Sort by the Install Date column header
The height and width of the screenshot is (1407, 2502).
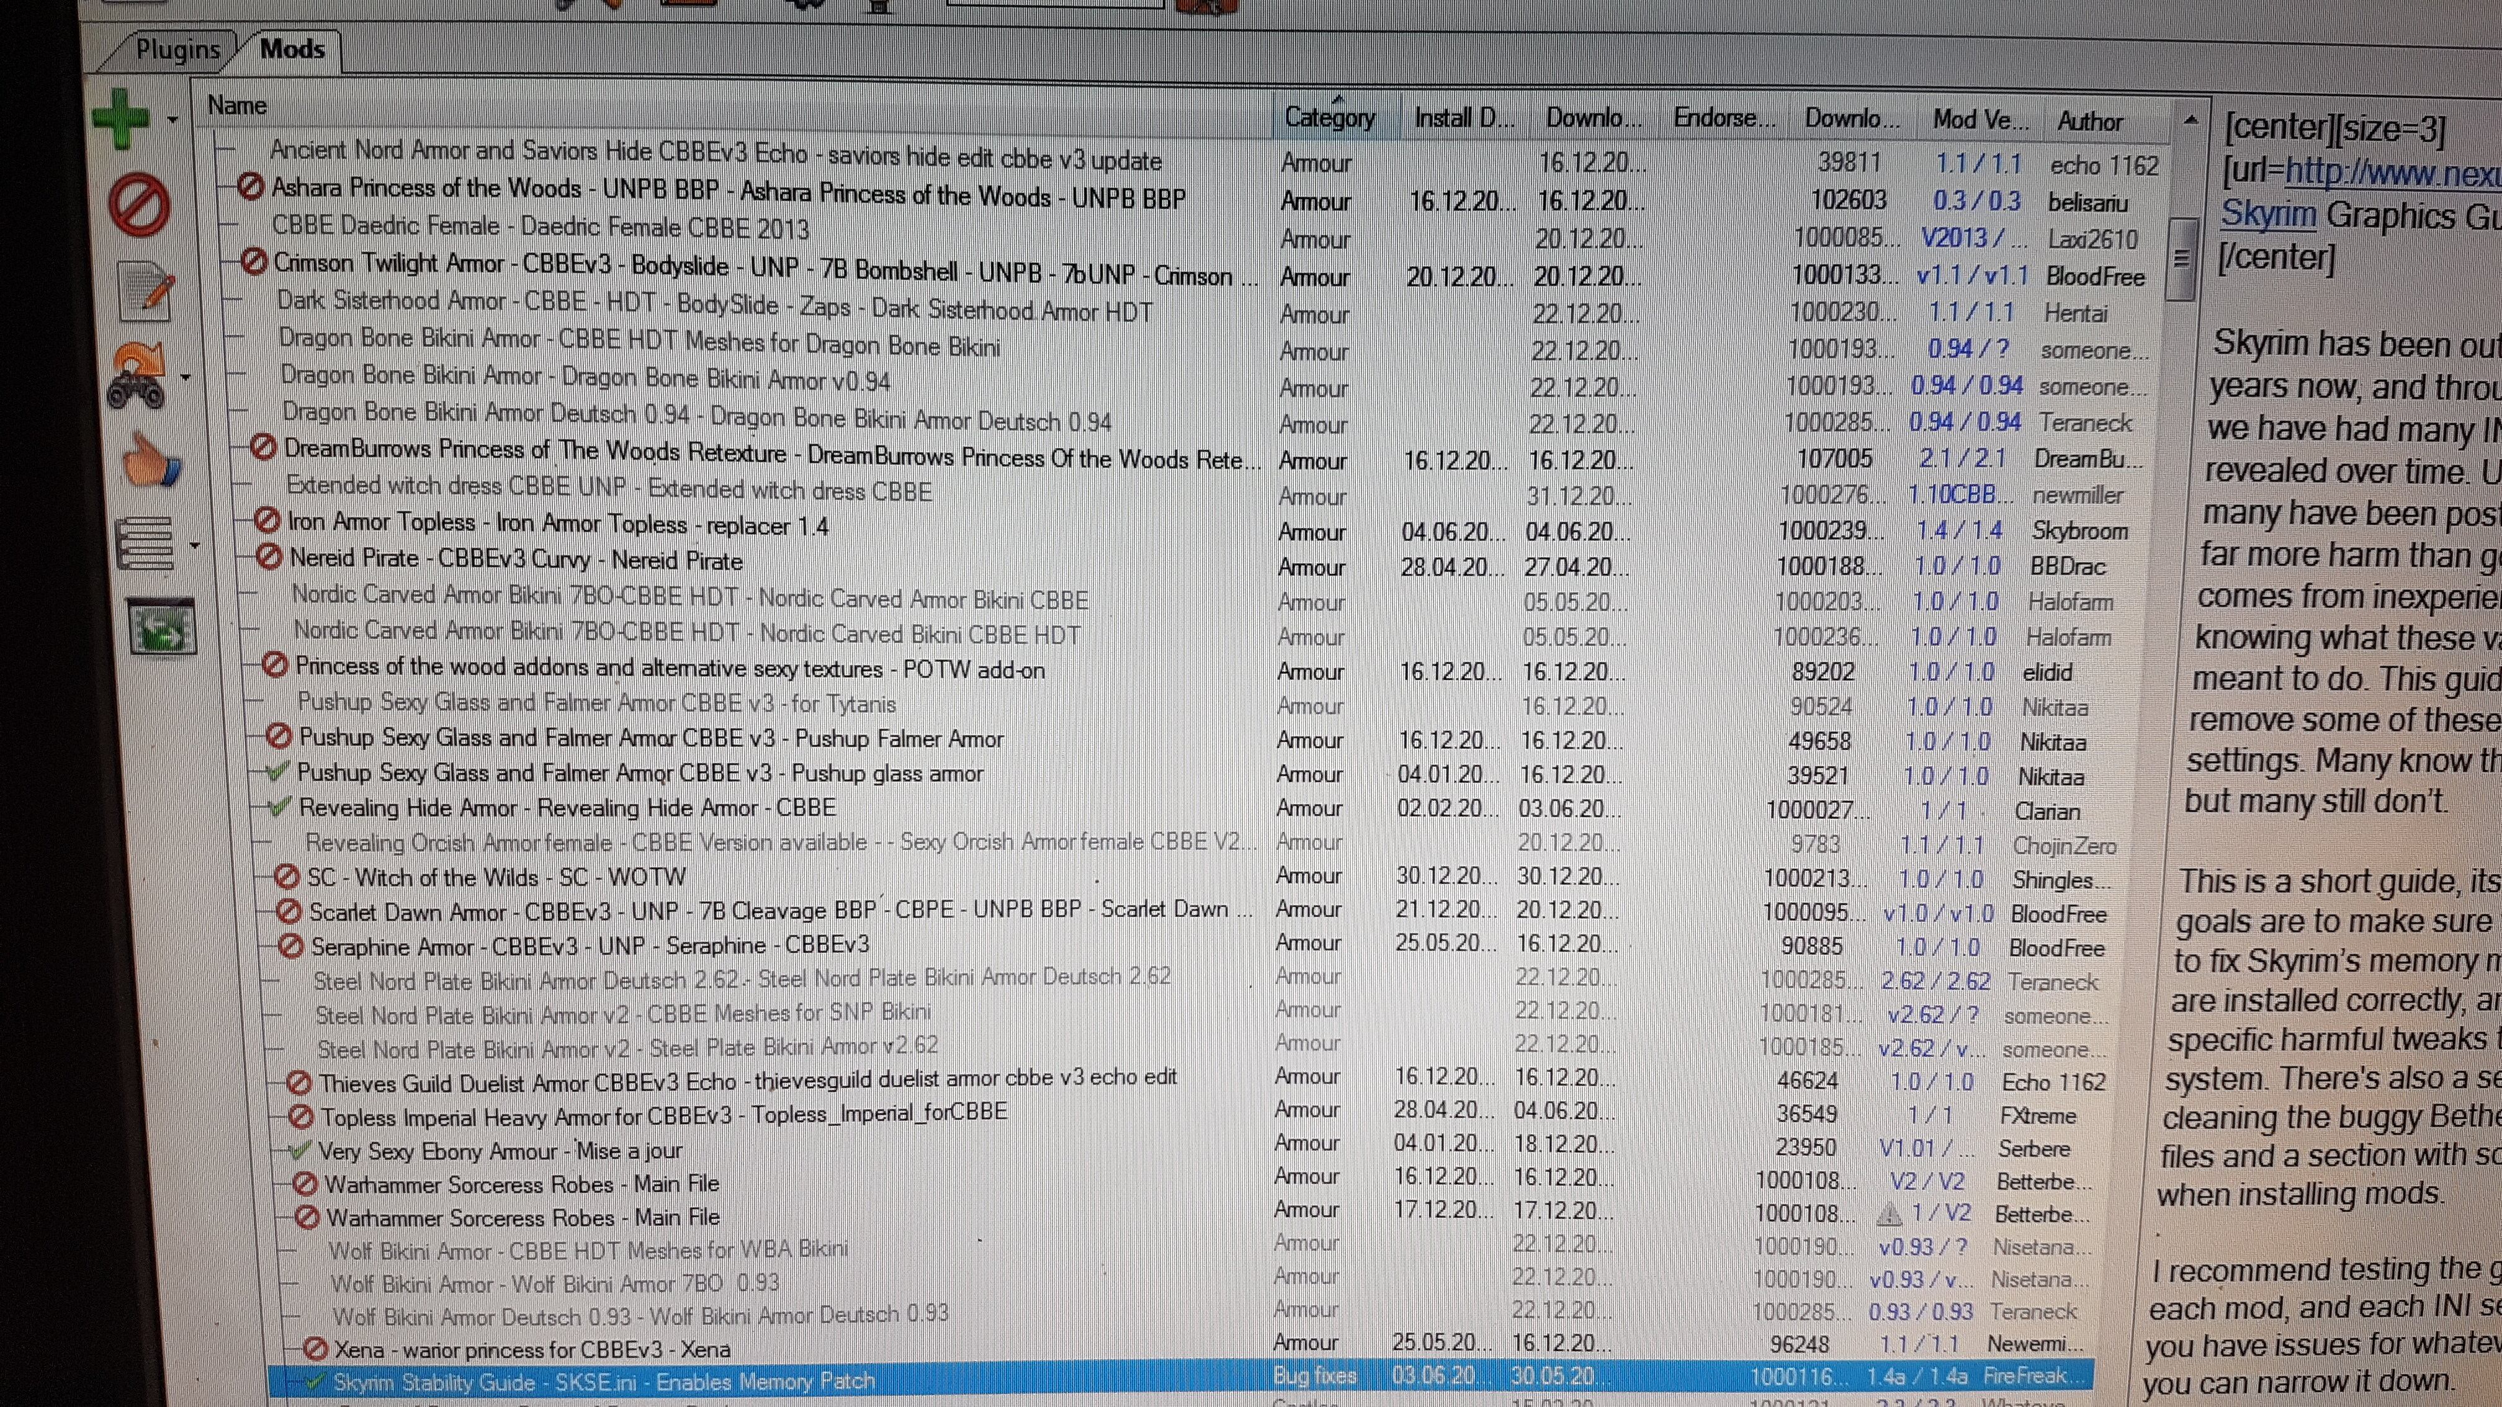click(1464, 117)
